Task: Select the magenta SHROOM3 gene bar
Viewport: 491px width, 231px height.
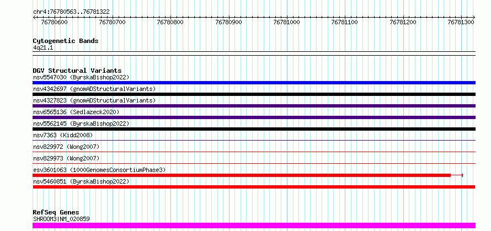Action: pos(254,225)
